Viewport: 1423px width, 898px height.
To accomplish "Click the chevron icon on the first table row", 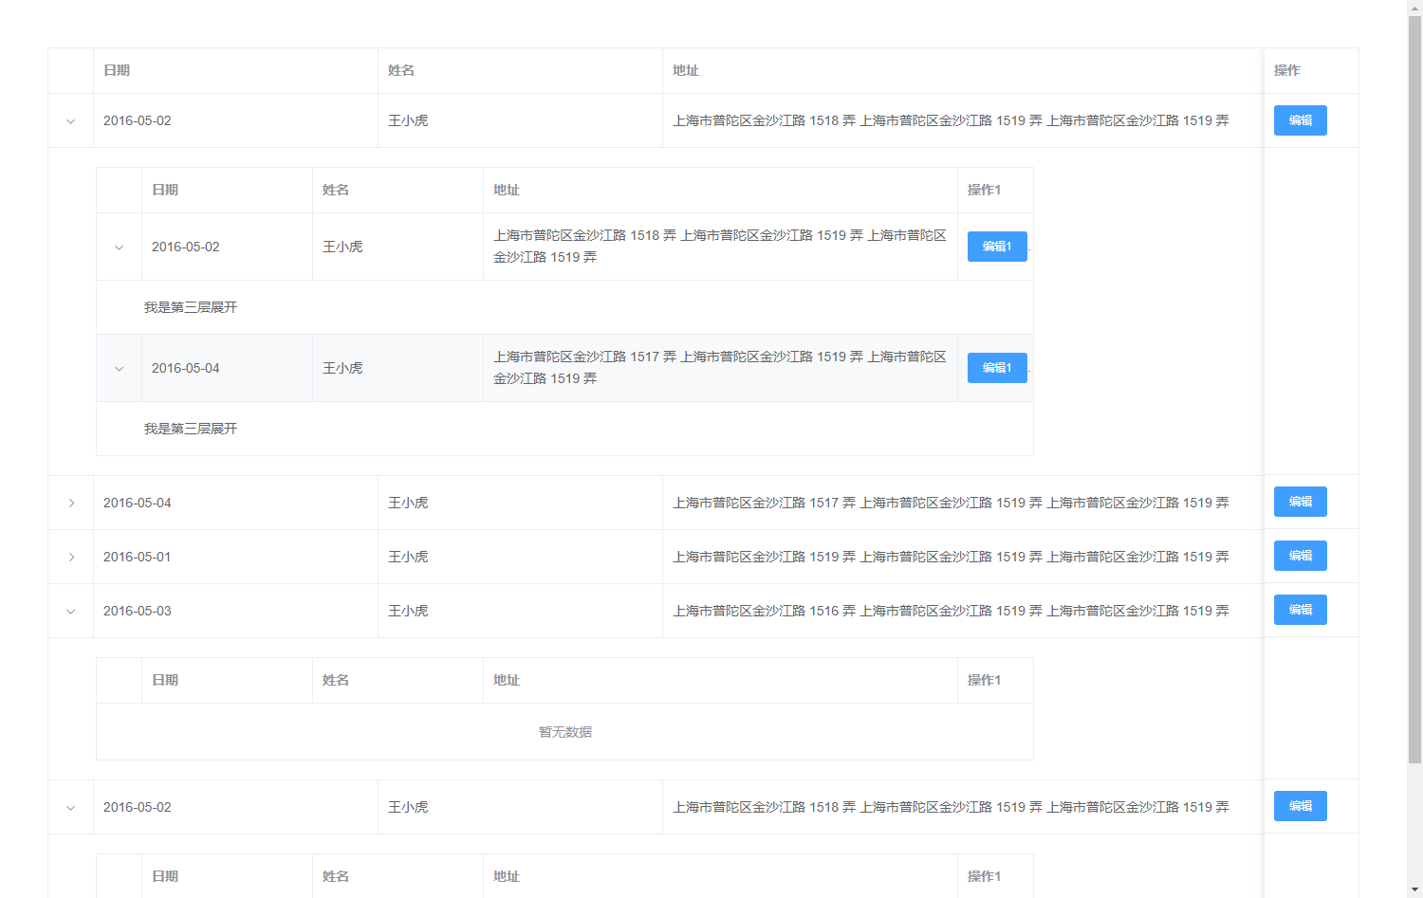I will 69,120.
